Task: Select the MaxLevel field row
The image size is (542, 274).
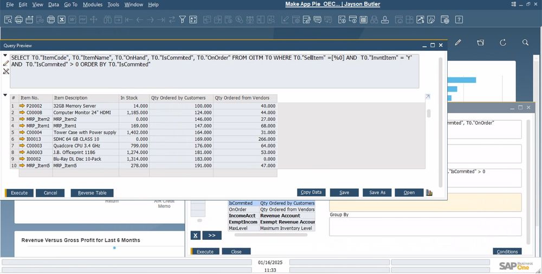Action: coord(272,228)
